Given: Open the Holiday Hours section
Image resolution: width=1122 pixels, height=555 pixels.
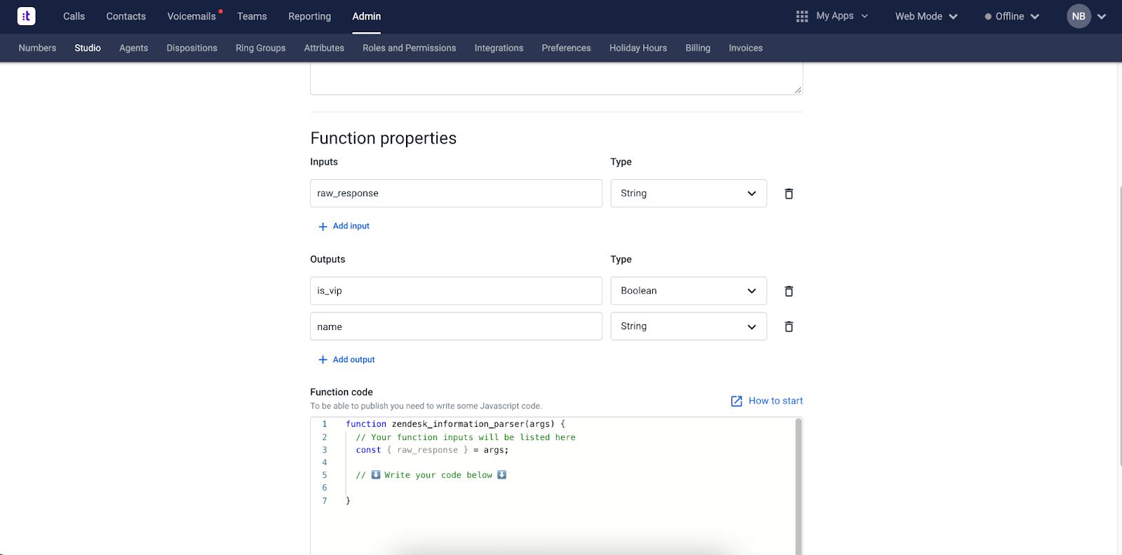Looking at the screenshot, I should [x=638, y=48].
